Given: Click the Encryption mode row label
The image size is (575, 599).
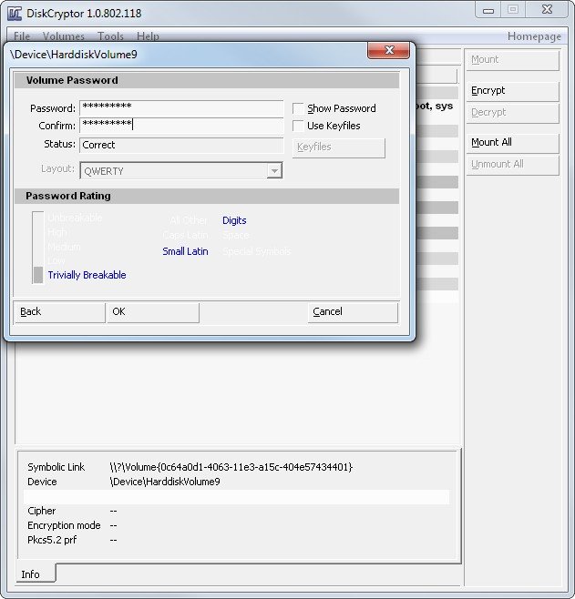Looking at the screenshot, I should [64, 525].
